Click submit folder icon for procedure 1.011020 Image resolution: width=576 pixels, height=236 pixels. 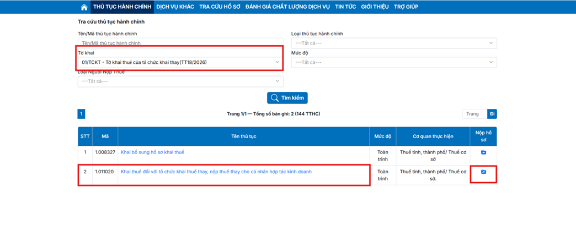pos(483,172)
